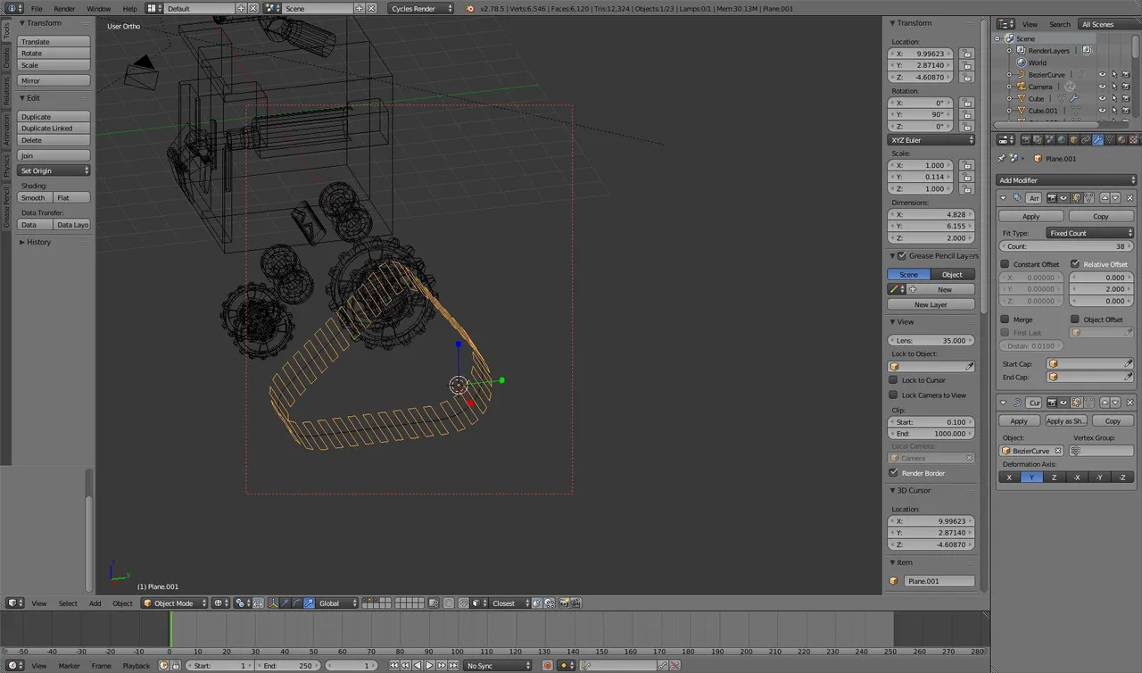Disable the Relative Offset checkbox
The width and height of the screenshot is (1142, 673).
[x=1074, y=264]
